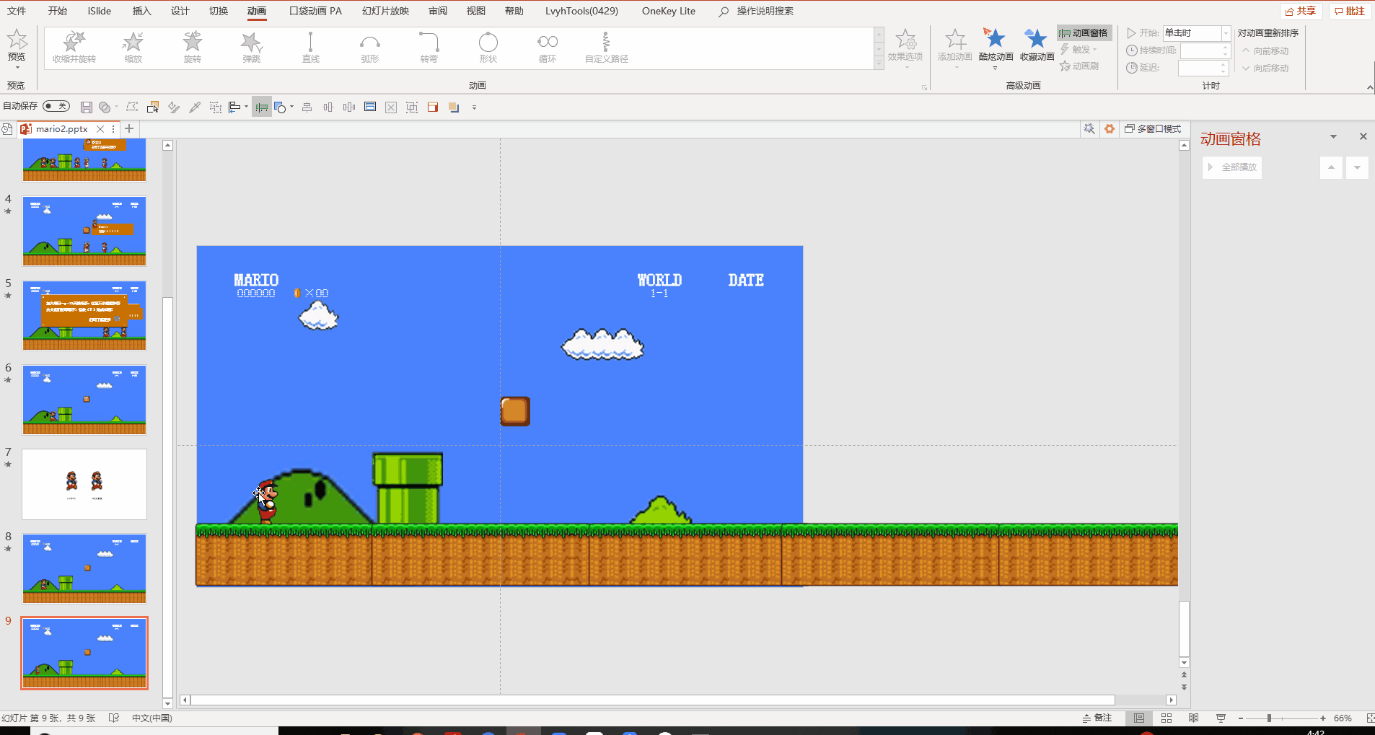Toggle the 动画窗格 animation pane button
This screenshot has width=1375, height=735.
pyautogui.click(x=1084, y=33)
